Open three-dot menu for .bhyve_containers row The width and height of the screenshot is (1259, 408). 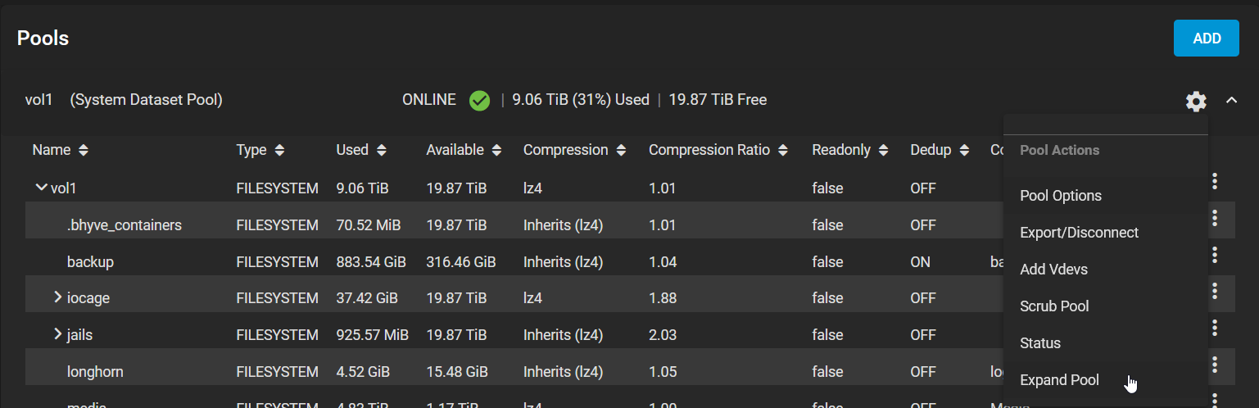coord(1215,218)
